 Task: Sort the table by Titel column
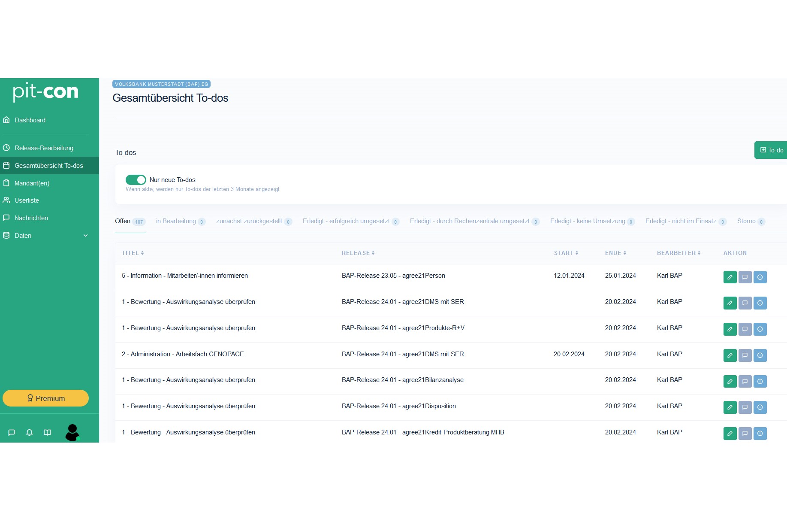pyautogui.click(x=133, y=253)
